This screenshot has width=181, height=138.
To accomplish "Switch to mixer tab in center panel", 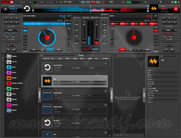I will pos(77,18).
